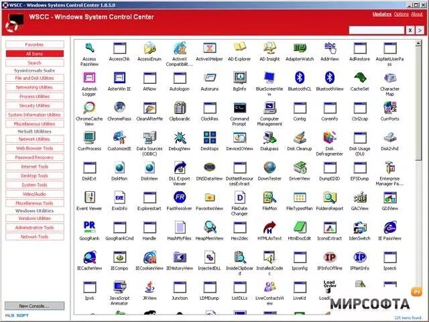Switch to Favorites category

pyautogui.click(x=35, y=45)
